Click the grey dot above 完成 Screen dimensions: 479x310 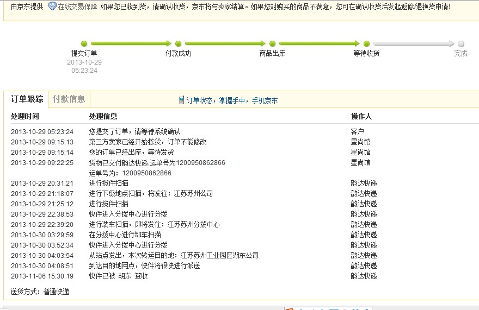tap(461, 44)
